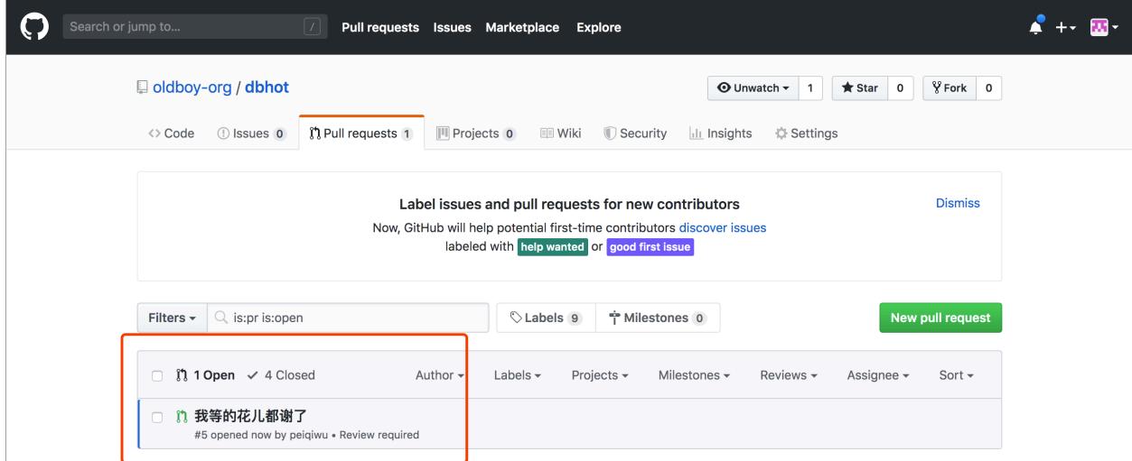Follow the discover issues link
Viewport: 1132px width, 461px height.
(723, 228)
